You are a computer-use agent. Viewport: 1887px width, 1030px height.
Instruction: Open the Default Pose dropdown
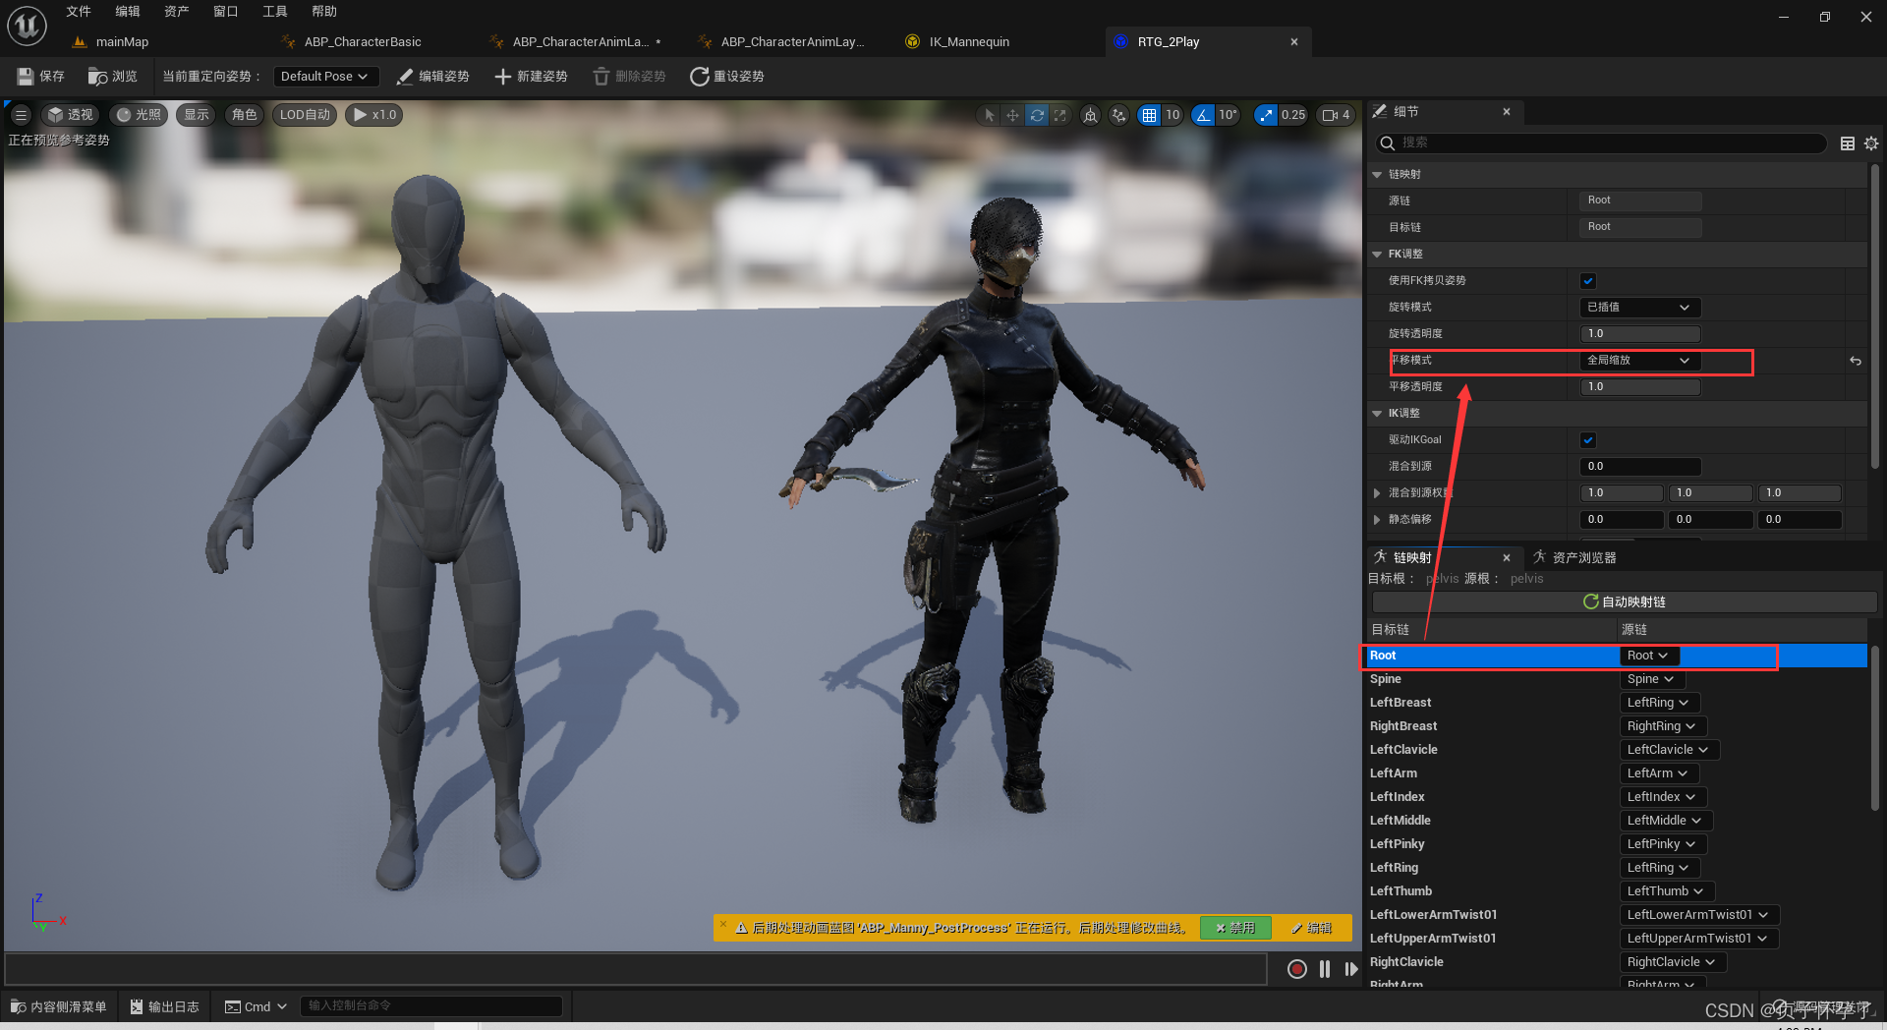[x=324, y=77]
